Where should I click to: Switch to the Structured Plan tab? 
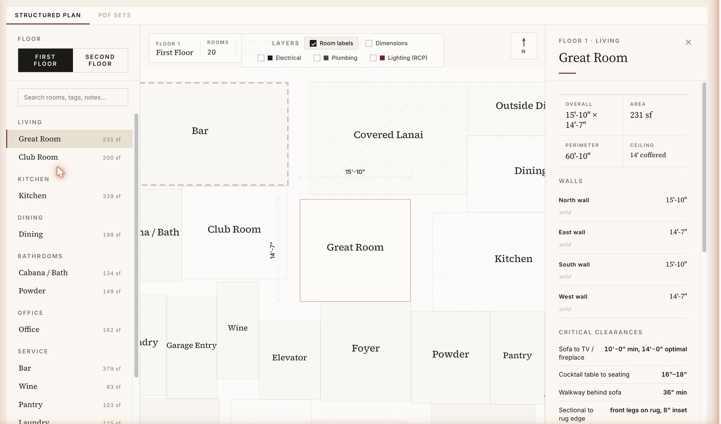tap(48, 15)
